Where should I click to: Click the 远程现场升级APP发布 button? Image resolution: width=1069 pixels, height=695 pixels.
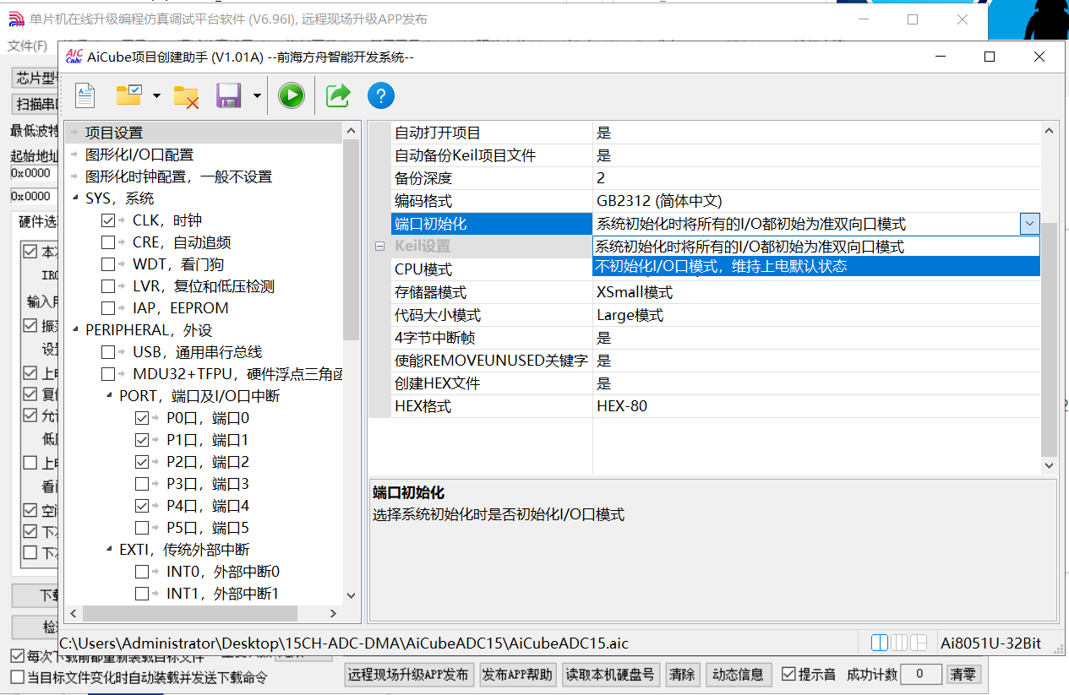(408, 674)
